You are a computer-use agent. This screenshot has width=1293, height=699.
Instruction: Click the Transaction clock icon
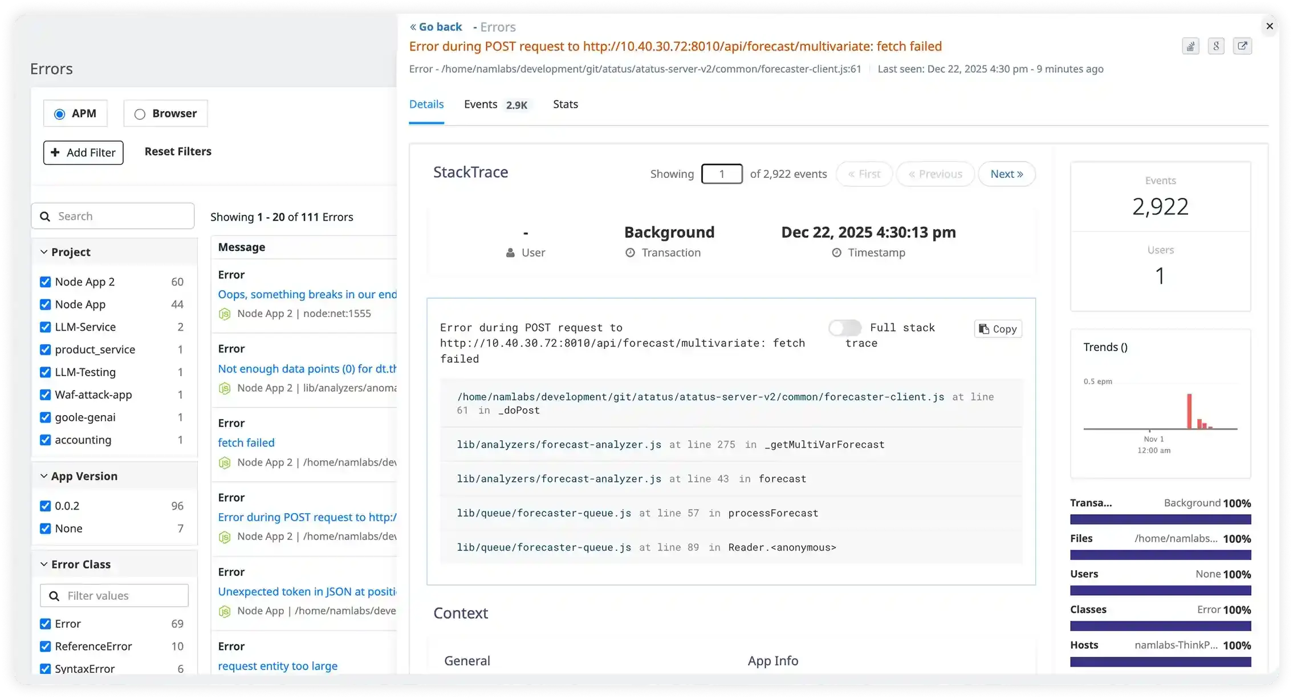(629, 253)
